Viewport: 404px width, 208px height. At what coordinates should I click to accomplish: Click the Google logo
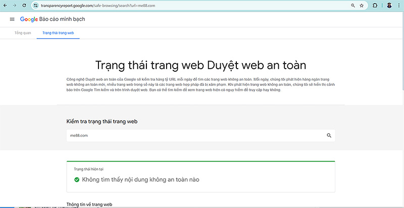click(29, 19)
